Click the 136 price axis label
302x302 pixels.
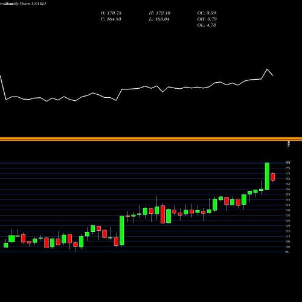pos(288,210)
